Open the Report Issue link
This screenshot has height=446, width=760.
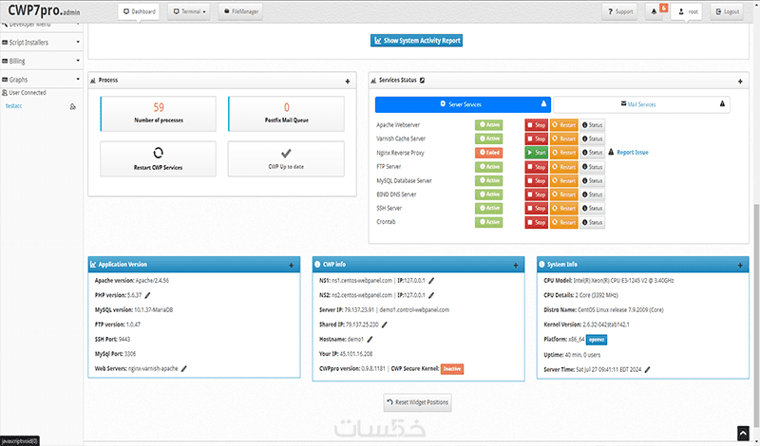tap(632, 153)
